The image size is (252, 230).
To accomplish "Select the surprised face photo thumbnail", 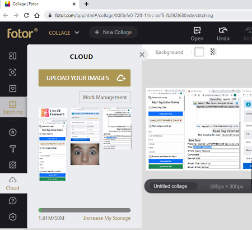I will pos(85,154).
